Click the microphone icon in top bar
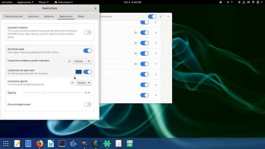Image resolution: width=265 pixels, height=149 pixels. (253, 2)
